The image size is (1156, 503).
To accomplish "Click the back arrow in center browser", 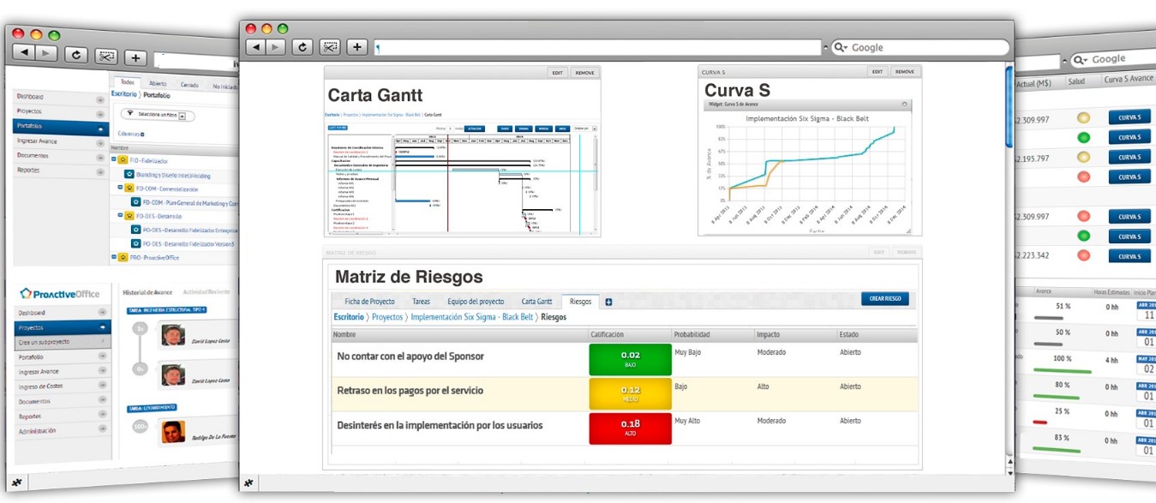I will coord(256,48).
